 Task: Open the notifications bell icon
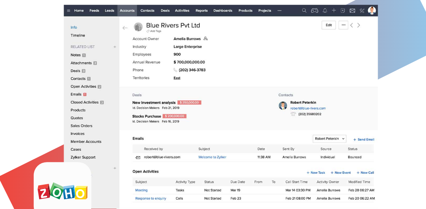tap(325, 11)
